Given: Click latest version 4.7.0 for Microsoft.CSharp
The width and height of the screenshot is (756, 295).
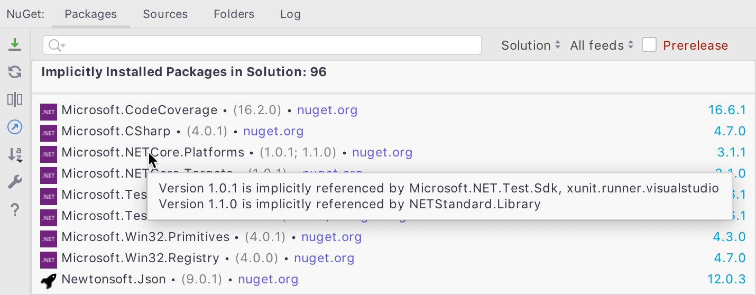Looking at the screenshot, I should pos(730,132).
